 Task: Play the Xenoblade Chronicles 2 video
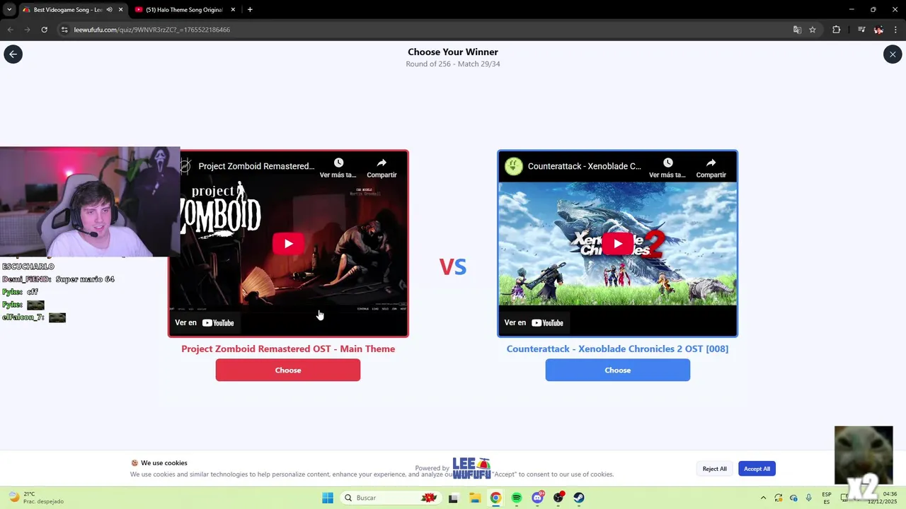point(618,244)
